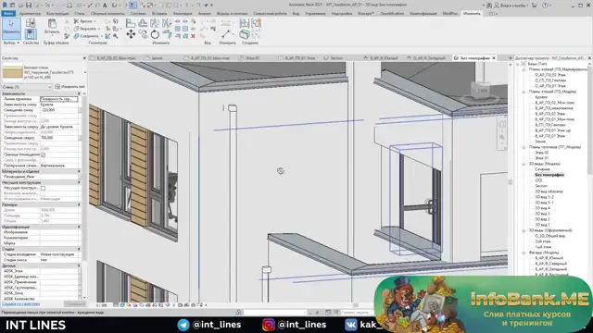Select the Modify arrow tool
Viewport: 593px width, 333px height.
(x=11, y=28)
